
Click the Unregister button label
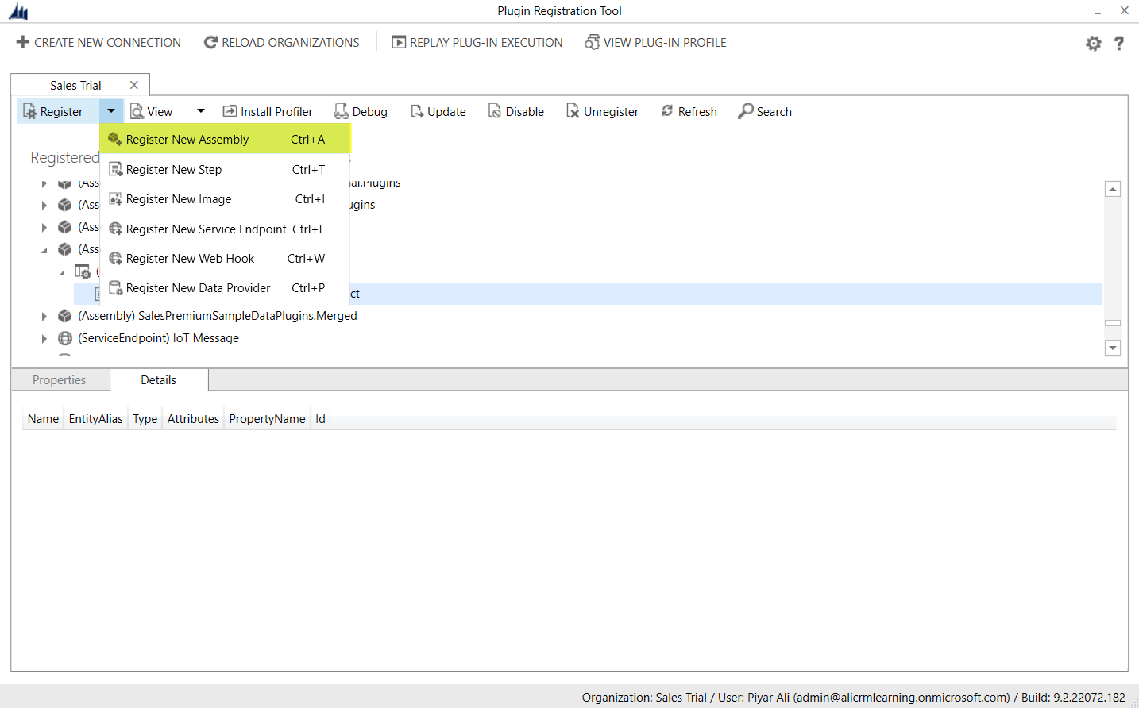(x=611, y=112)
